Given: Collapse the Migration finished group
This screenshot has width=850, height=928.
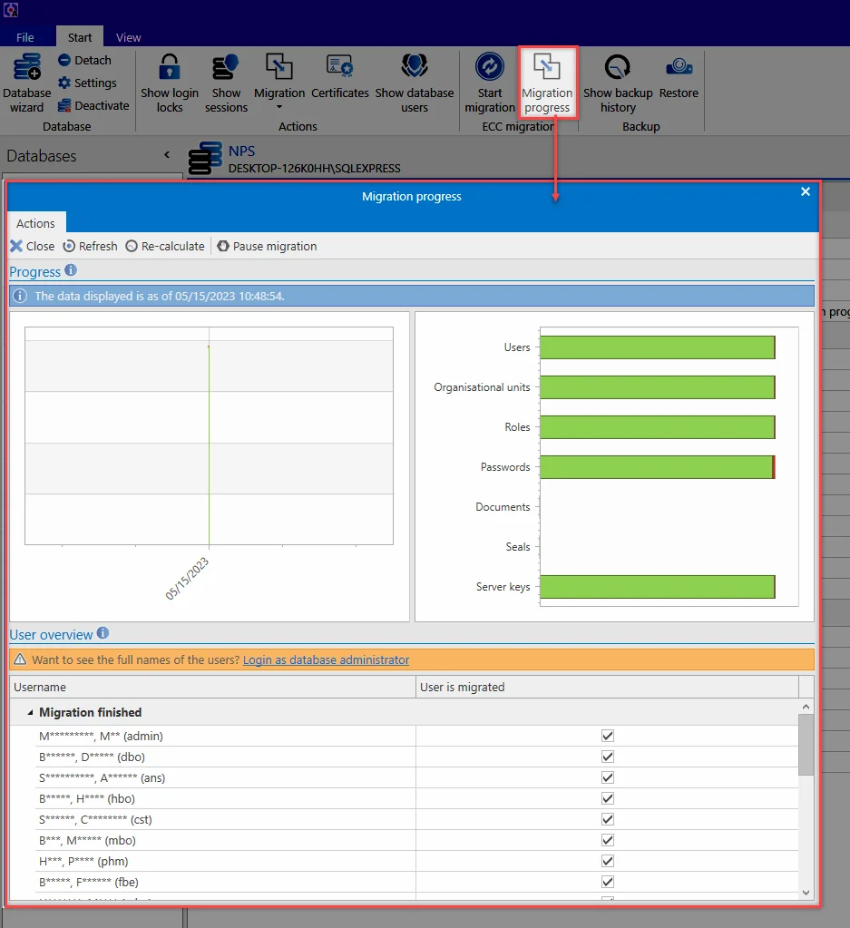Looking at the screenshot, I should coord(30,713).
